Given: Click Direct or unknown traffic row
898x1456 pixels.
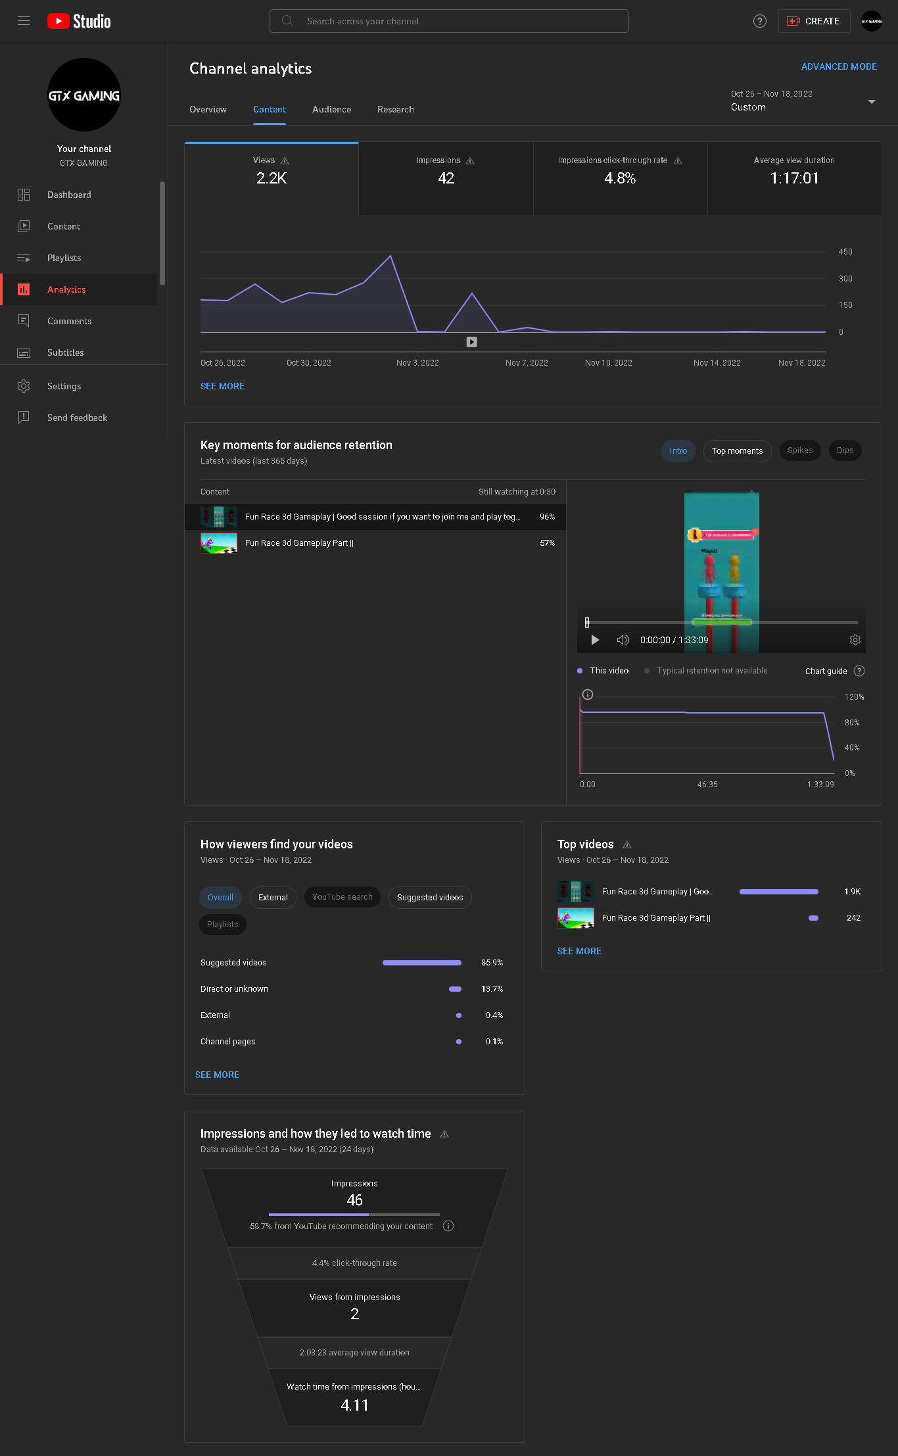Looking at the screenshot, I should point(352,989).
